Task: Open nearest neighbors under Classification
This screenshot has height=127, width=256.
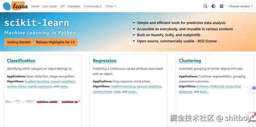Action: (x=63, y=81)
